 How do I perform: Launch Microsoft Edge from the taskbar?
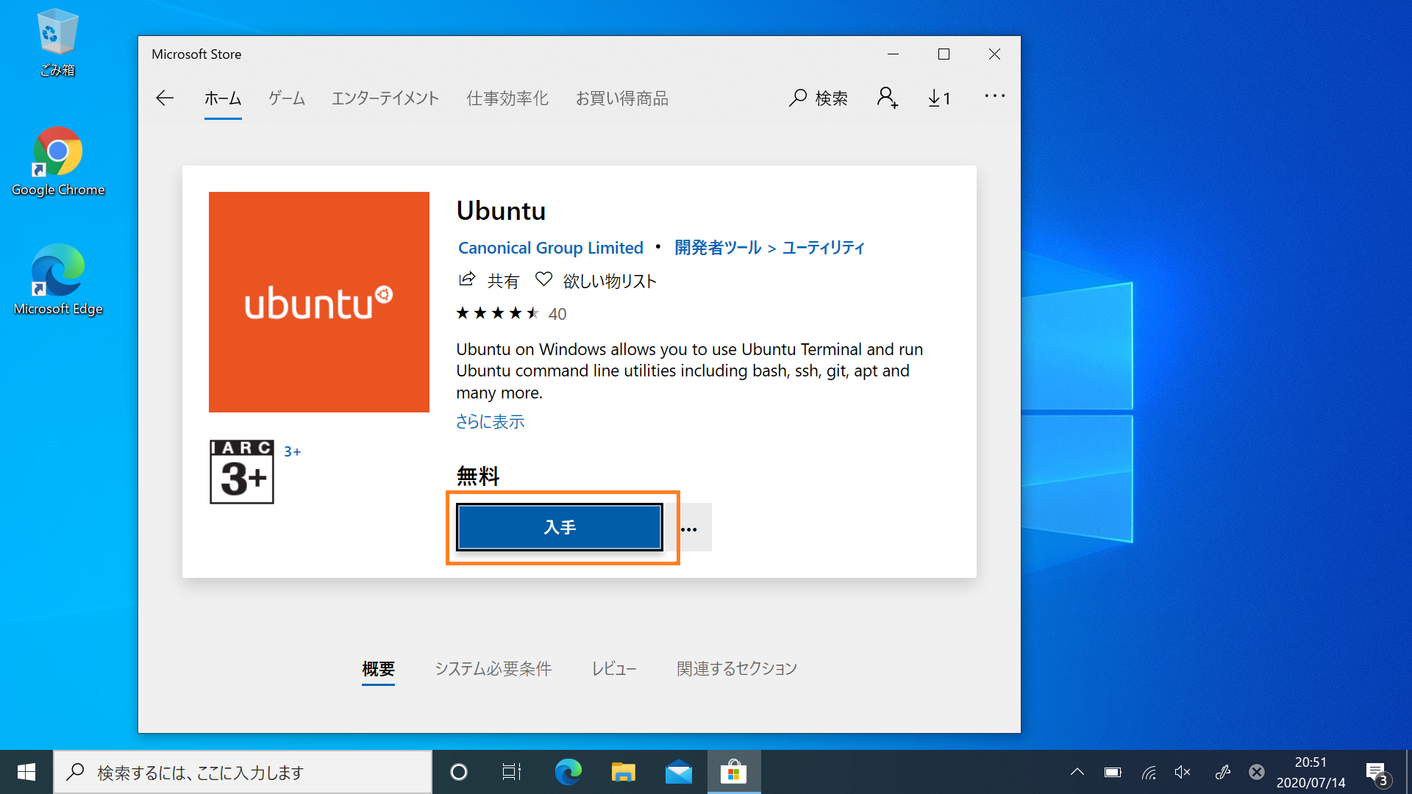pyautogui.click(x=567, y=772)
